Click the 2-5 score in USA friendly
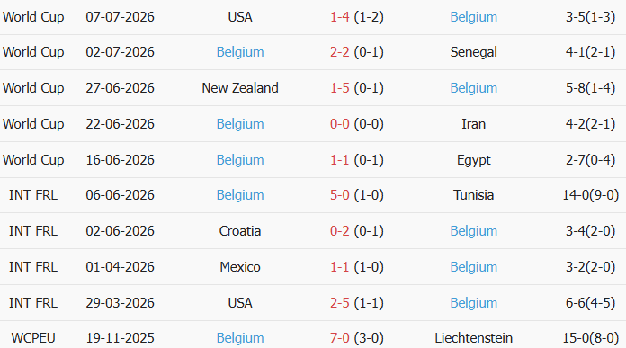Screen dimensions: 626x348 339,303
